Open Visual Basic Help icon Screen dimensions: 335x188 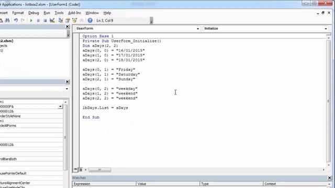(x=90, y=20)
